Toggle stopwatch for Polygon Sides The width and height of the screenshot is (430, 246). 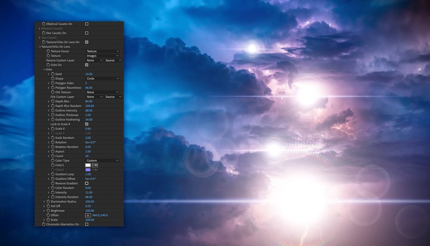click(x=53, y=83)
